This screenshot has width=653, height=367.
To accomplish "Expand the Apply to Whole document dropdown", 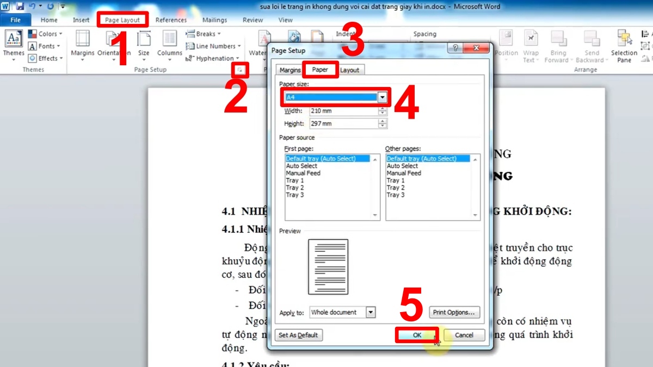I will click(371, 313).
